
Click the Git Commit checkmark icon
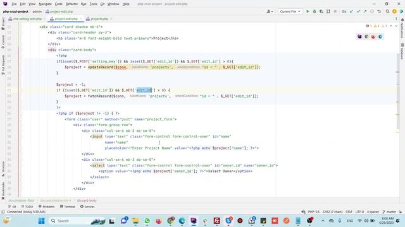coord(358,11)
